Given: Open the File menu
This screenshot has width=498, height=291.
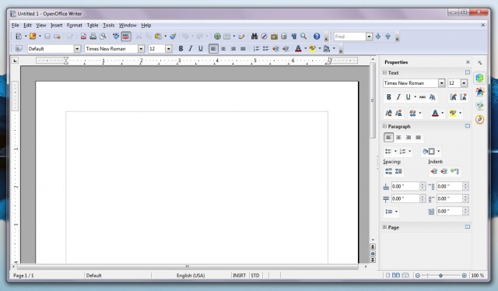Looking at the screenshot, I should (x=16, y=25).
